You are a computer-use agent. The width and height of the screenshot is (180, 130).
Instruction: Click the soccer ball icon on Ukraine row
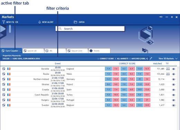tap(4, 84)
